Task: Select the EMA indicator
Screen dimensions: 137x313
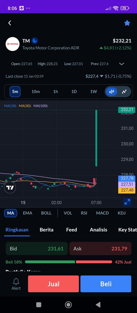Action: [27, 213]
